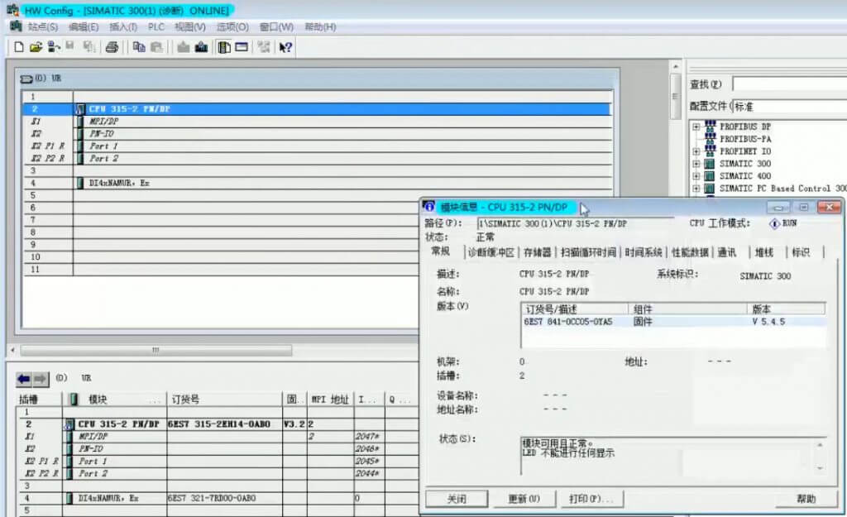Viewport: 847px width, 517px height.
Task: Expand the PROFINET IO catalog node
Action: [x=696, y=151]
